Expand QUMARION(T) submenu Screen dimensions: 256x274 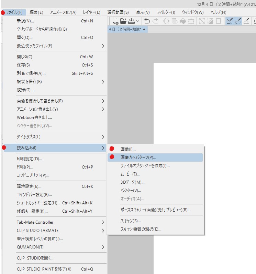55,247
